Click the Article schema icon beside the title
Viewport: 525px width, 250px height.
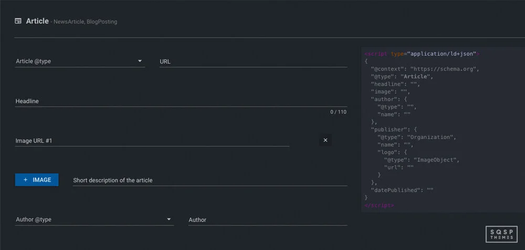pyautogui.click(x=18, y=21)
